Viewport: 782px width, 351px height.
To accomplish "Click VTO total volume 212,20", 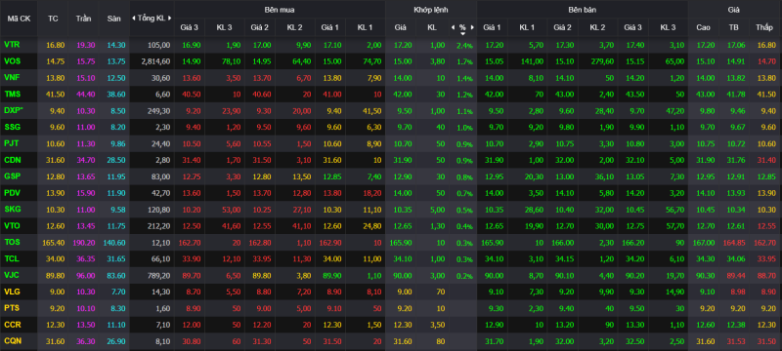I will click(159, 226).
